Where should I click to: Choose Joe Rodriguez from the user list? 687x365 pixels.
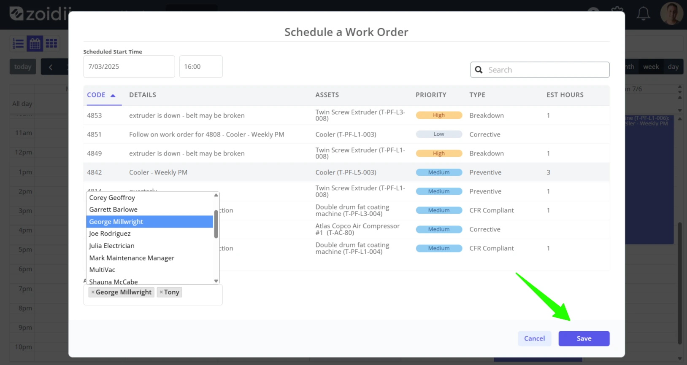click(150, 233)
